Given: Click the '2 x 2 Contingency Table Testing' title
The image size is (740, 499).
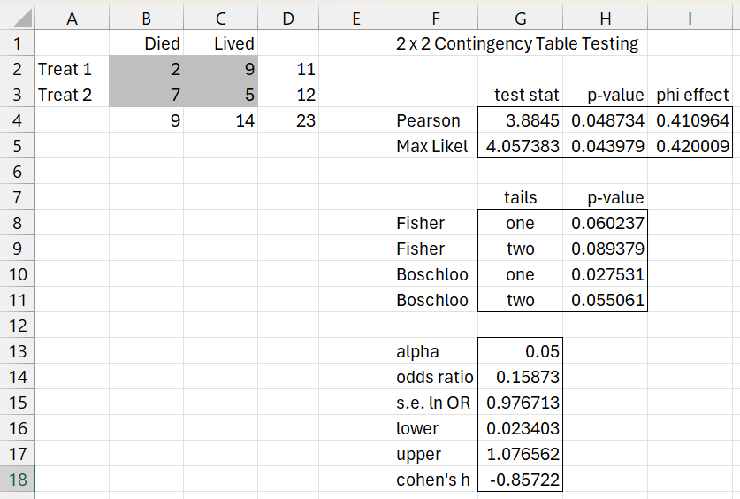Looking at the screenshot, I should point(517,43).
